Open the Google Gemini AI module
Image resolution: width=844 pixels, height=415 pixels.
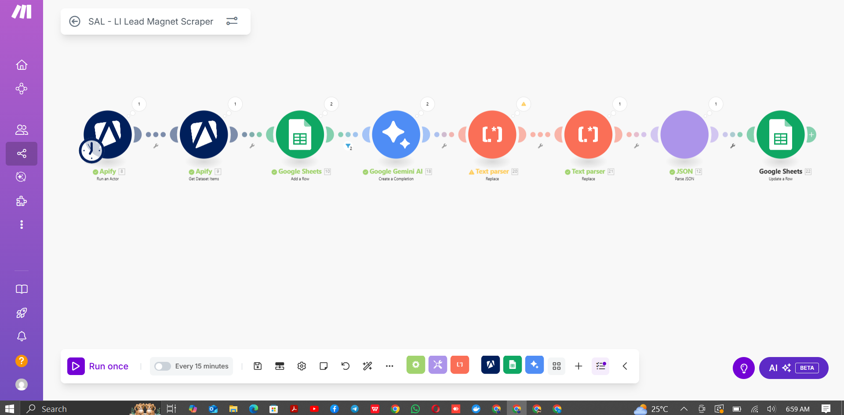click(396, 134)
